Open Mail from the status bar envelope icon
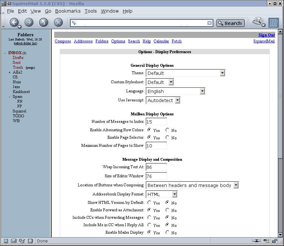 [14, 241]
